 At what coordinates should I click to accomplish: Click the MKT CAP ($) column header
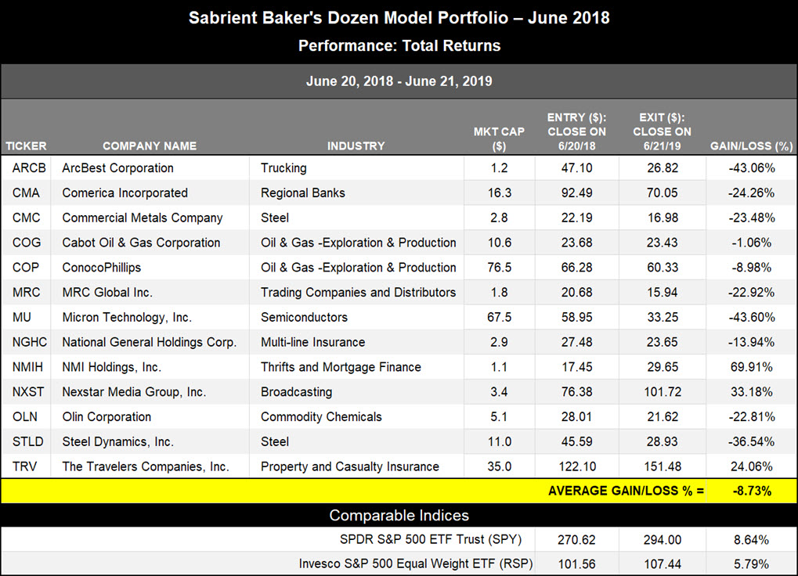500,139
